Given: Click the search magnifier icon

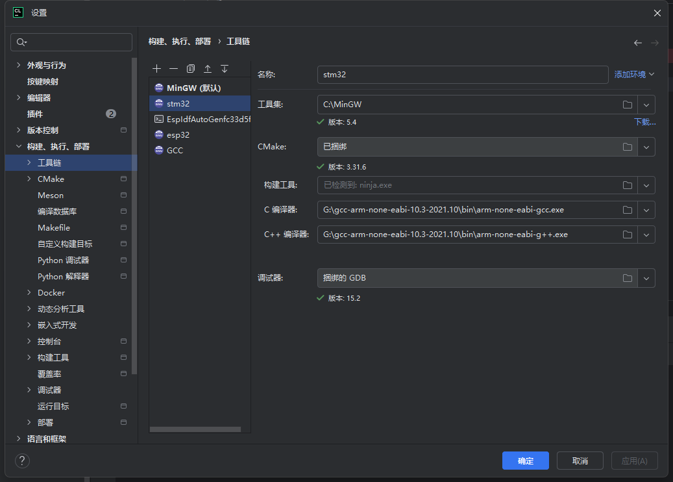Looking at the screenshot, I should pyautogui.click(x=21, y=42).
